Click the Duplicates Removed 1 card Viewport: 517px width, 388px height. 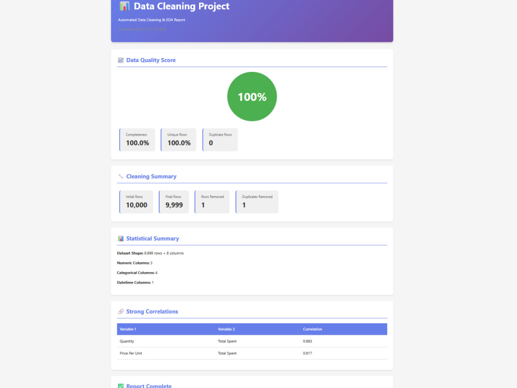(x=257, y=202)
